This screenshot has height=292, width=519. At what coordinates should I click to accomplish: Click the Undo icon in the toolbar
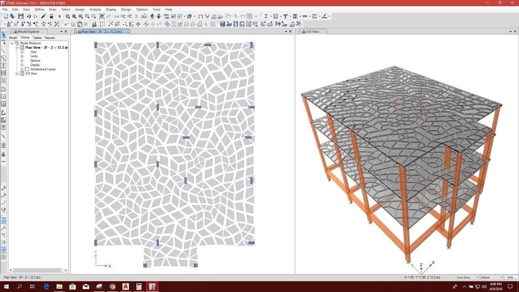click(x=28, y=16)
